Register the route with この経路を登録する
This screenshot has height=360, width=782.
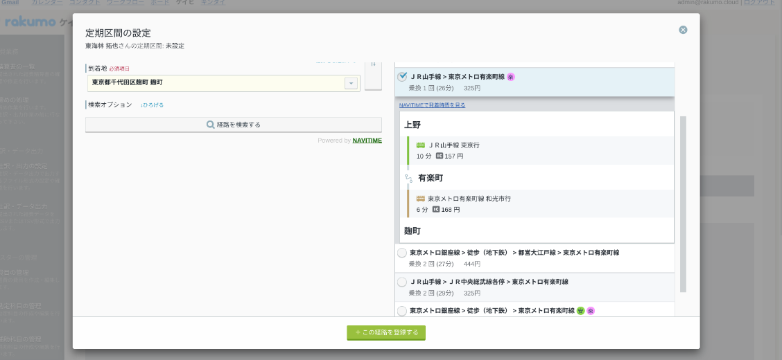pyautogui.click(x=386, y=332)
